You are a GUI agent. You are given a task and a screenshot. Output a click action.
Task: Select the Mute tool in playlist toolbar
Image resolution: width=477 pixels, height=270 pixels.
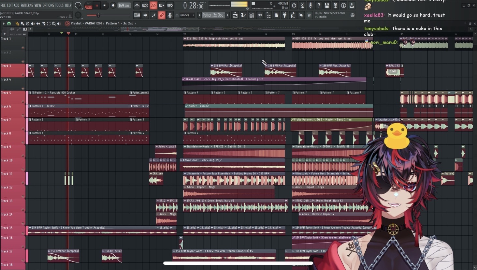[x=33, y=23]
